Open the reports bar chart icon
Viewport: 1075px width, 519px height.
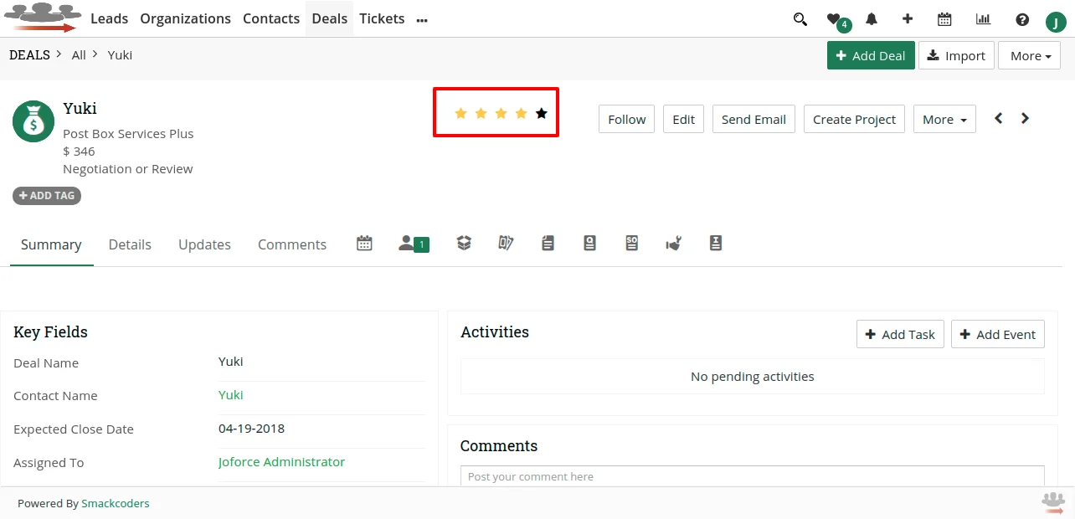pos(983,18)
